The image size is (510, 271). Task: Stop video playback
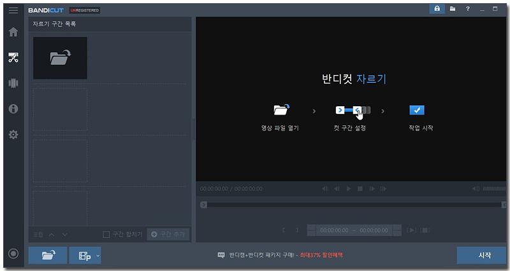(360, 188)
